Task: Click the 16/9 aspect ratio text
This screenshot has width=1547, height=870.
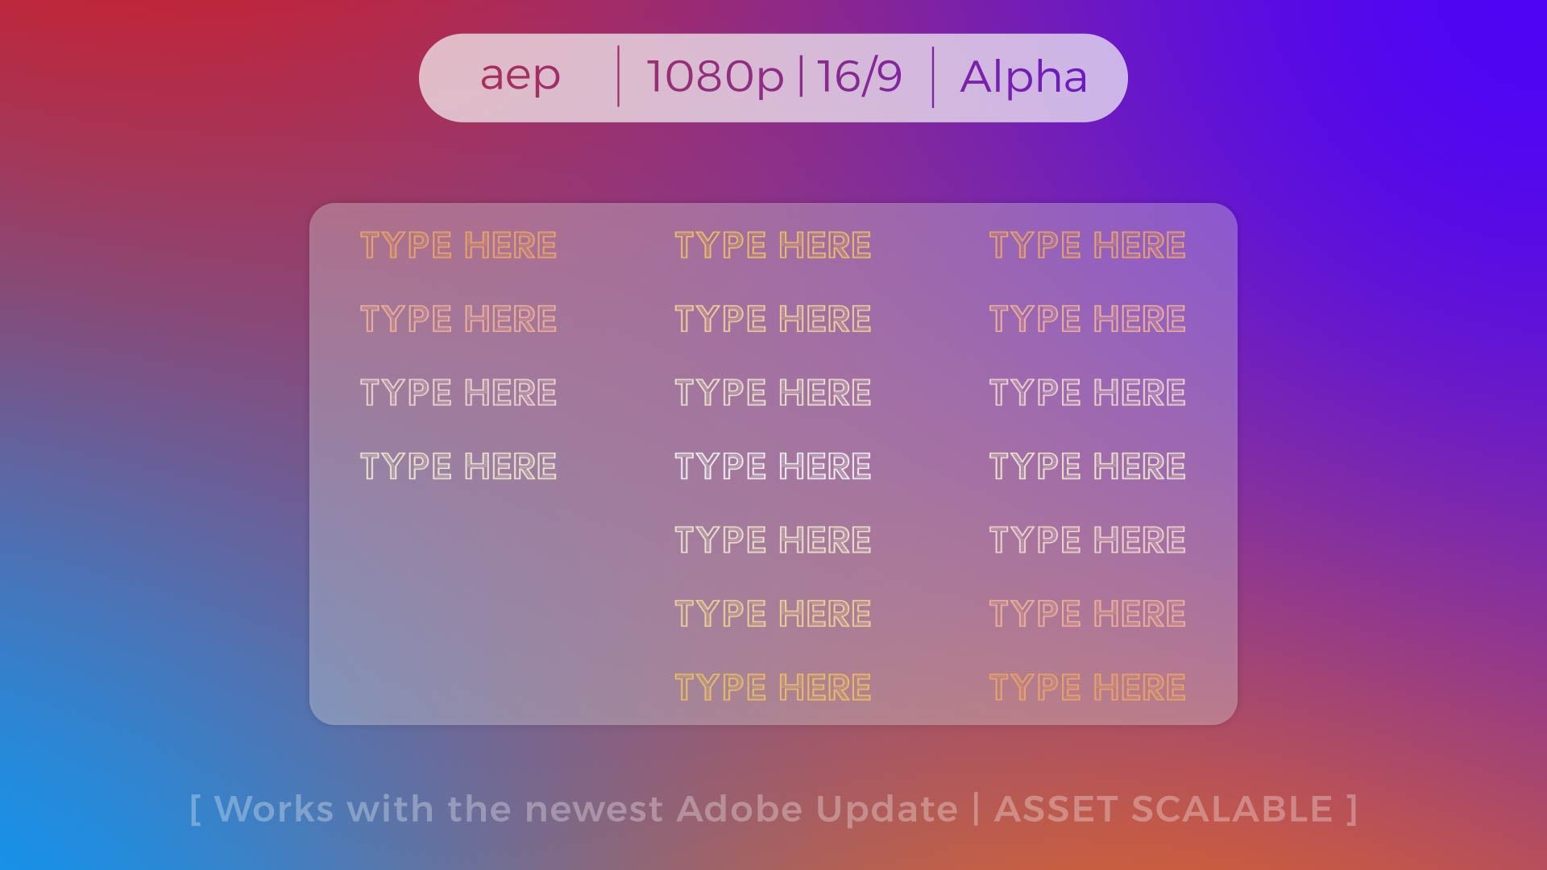Action: click(x=859, y=77)
